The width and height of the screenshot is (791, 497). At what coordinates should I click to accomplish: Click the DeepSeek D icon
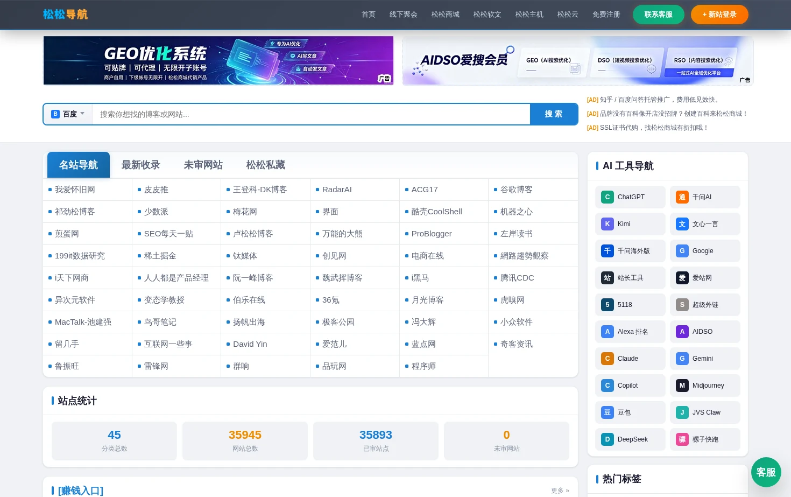(608, 439)
